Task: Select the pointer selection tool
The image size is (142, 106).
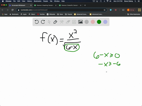Action: click(x=49, y=22)
